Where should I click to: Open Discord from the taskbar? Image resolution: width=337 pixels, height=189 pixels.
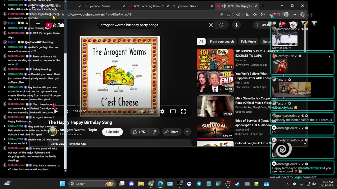[131, 184]
